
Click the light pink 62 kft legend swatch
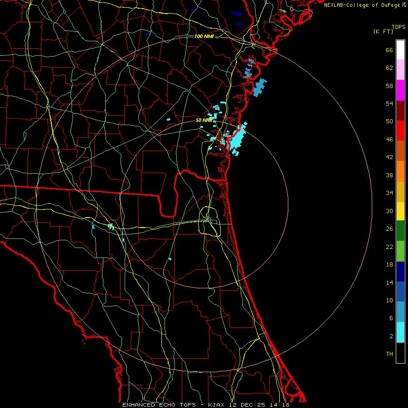click(x=400, y=69)
